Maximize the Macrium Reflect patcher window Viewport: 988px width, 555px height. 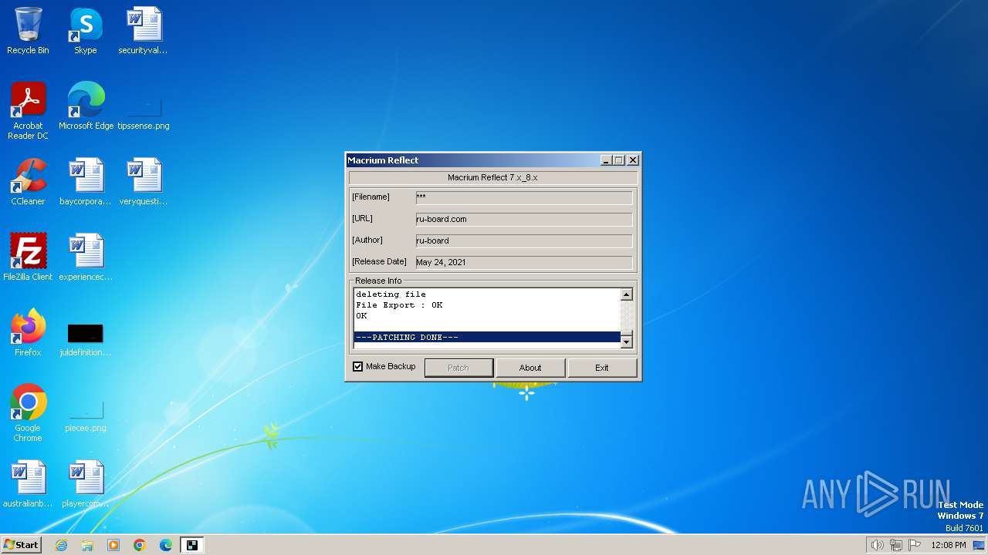pyautogui.click(x=619, y=160)
